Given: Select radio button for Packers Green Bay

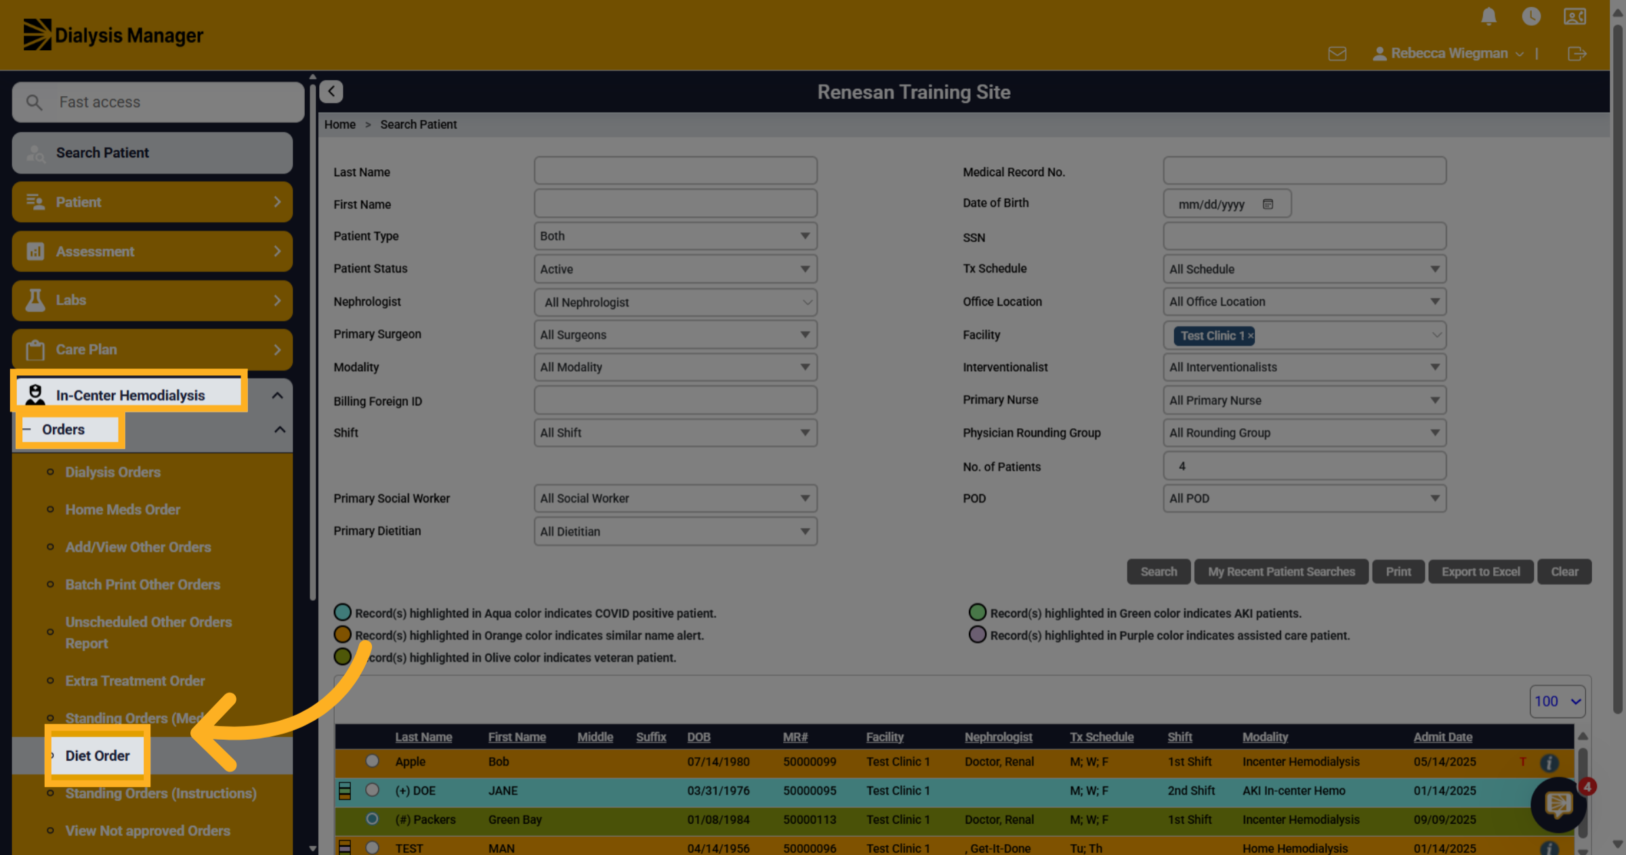Looking at the screenshot, I should tap(372, 818).
